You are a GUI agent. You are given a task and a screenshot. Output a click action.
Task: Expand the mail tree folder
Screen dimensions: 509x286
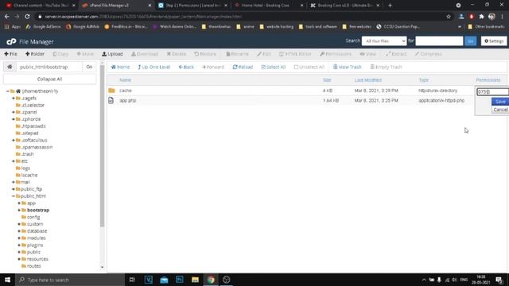coord(14,182)
